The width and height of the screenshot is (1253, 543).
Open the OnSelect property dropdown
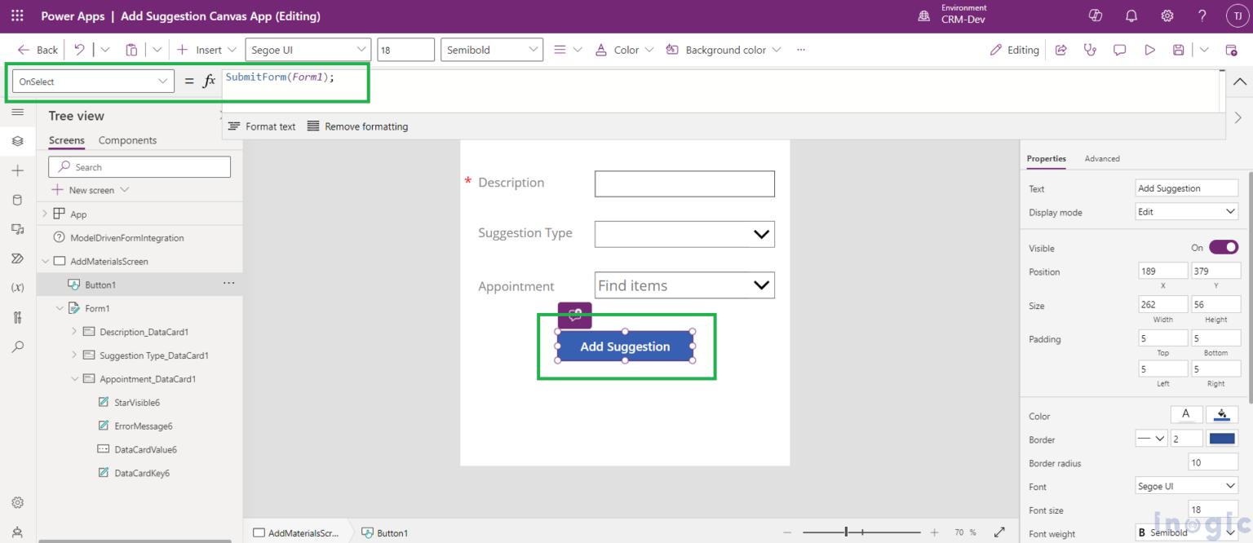click(93, 82)
